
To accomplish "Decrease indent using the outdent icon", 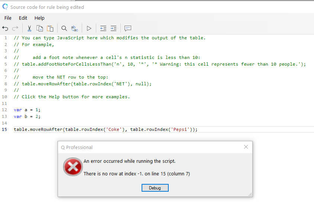I will point(103,28).
